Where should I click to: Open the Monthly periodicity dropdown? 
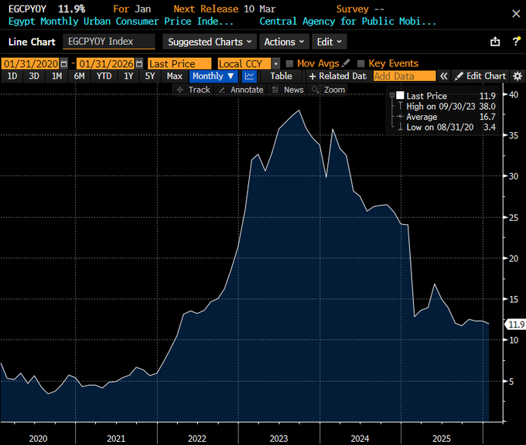[x=213, y=76]
